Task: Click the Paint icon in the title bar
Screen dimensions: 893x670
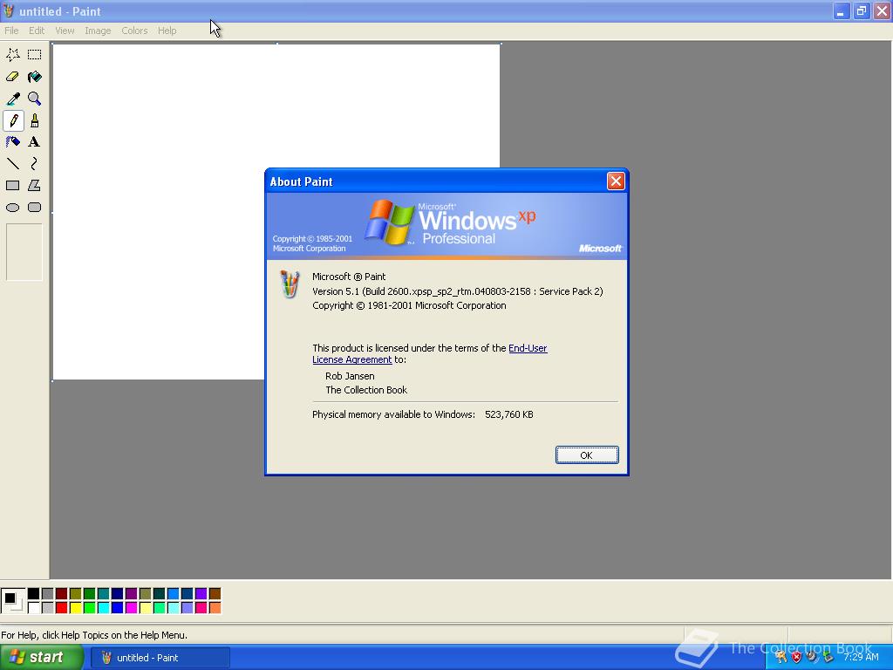Action: pos(9,10)
